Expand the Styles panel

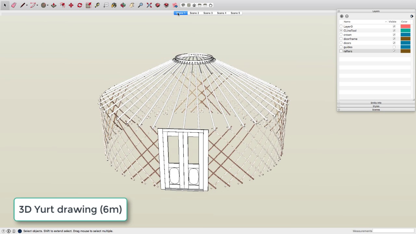click(376, 106)
